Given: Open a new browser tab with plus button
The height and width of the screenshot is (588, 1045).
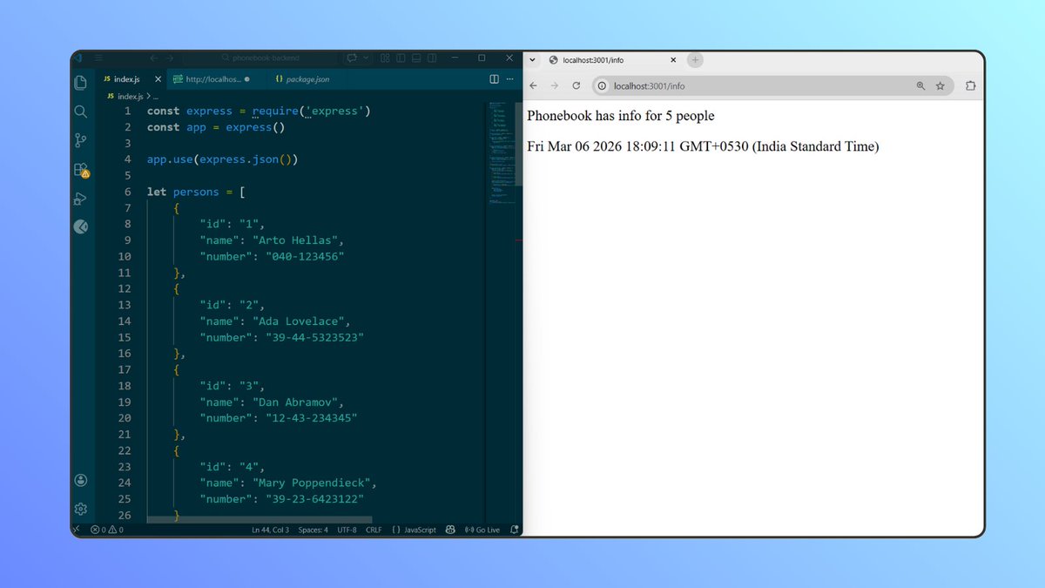Looking at the screenshot, I should pyautogui.click(x=695, y=60).
